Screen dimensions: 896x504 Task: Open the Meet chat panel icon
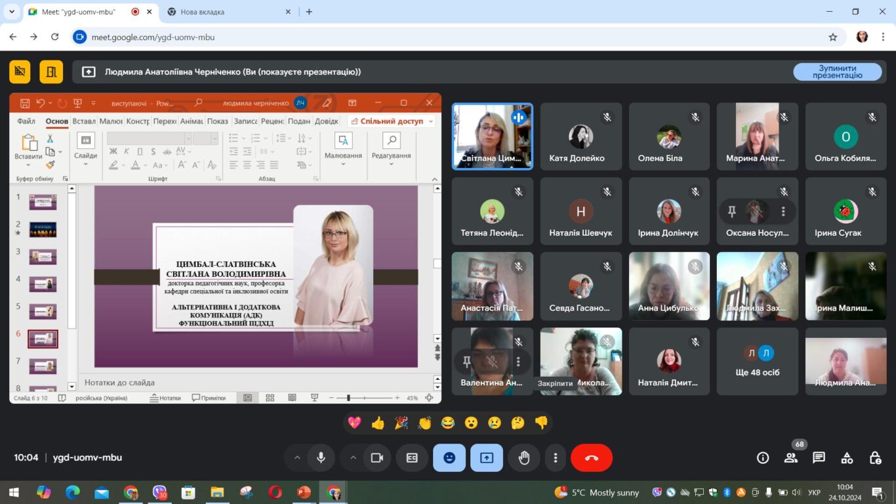pyautogui.click(x=819, y=458)
